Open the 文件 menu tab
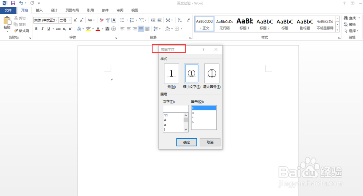 8,10
